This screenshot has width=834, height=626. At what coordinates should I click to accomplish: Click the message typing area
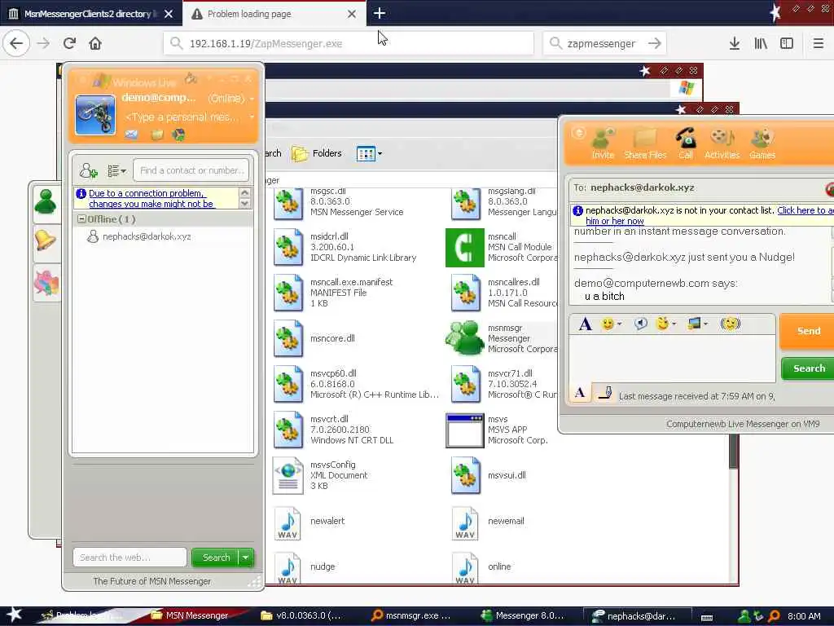tap(672, 359)
